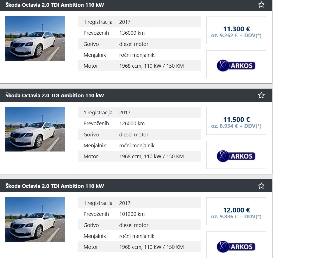Click 'Menjalnik' label in 11.300 € listing

[x=95, y=55]
